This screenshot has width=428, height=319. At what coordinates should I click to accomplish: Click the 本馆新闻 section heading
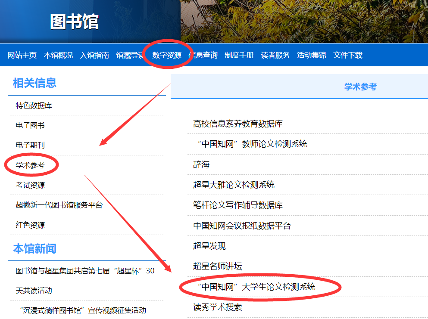pyautogui.click(x=34, y=249)
